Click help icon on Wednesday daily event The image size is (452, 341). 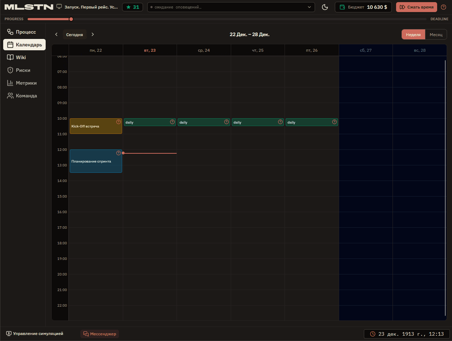click(x=227, y=122)
